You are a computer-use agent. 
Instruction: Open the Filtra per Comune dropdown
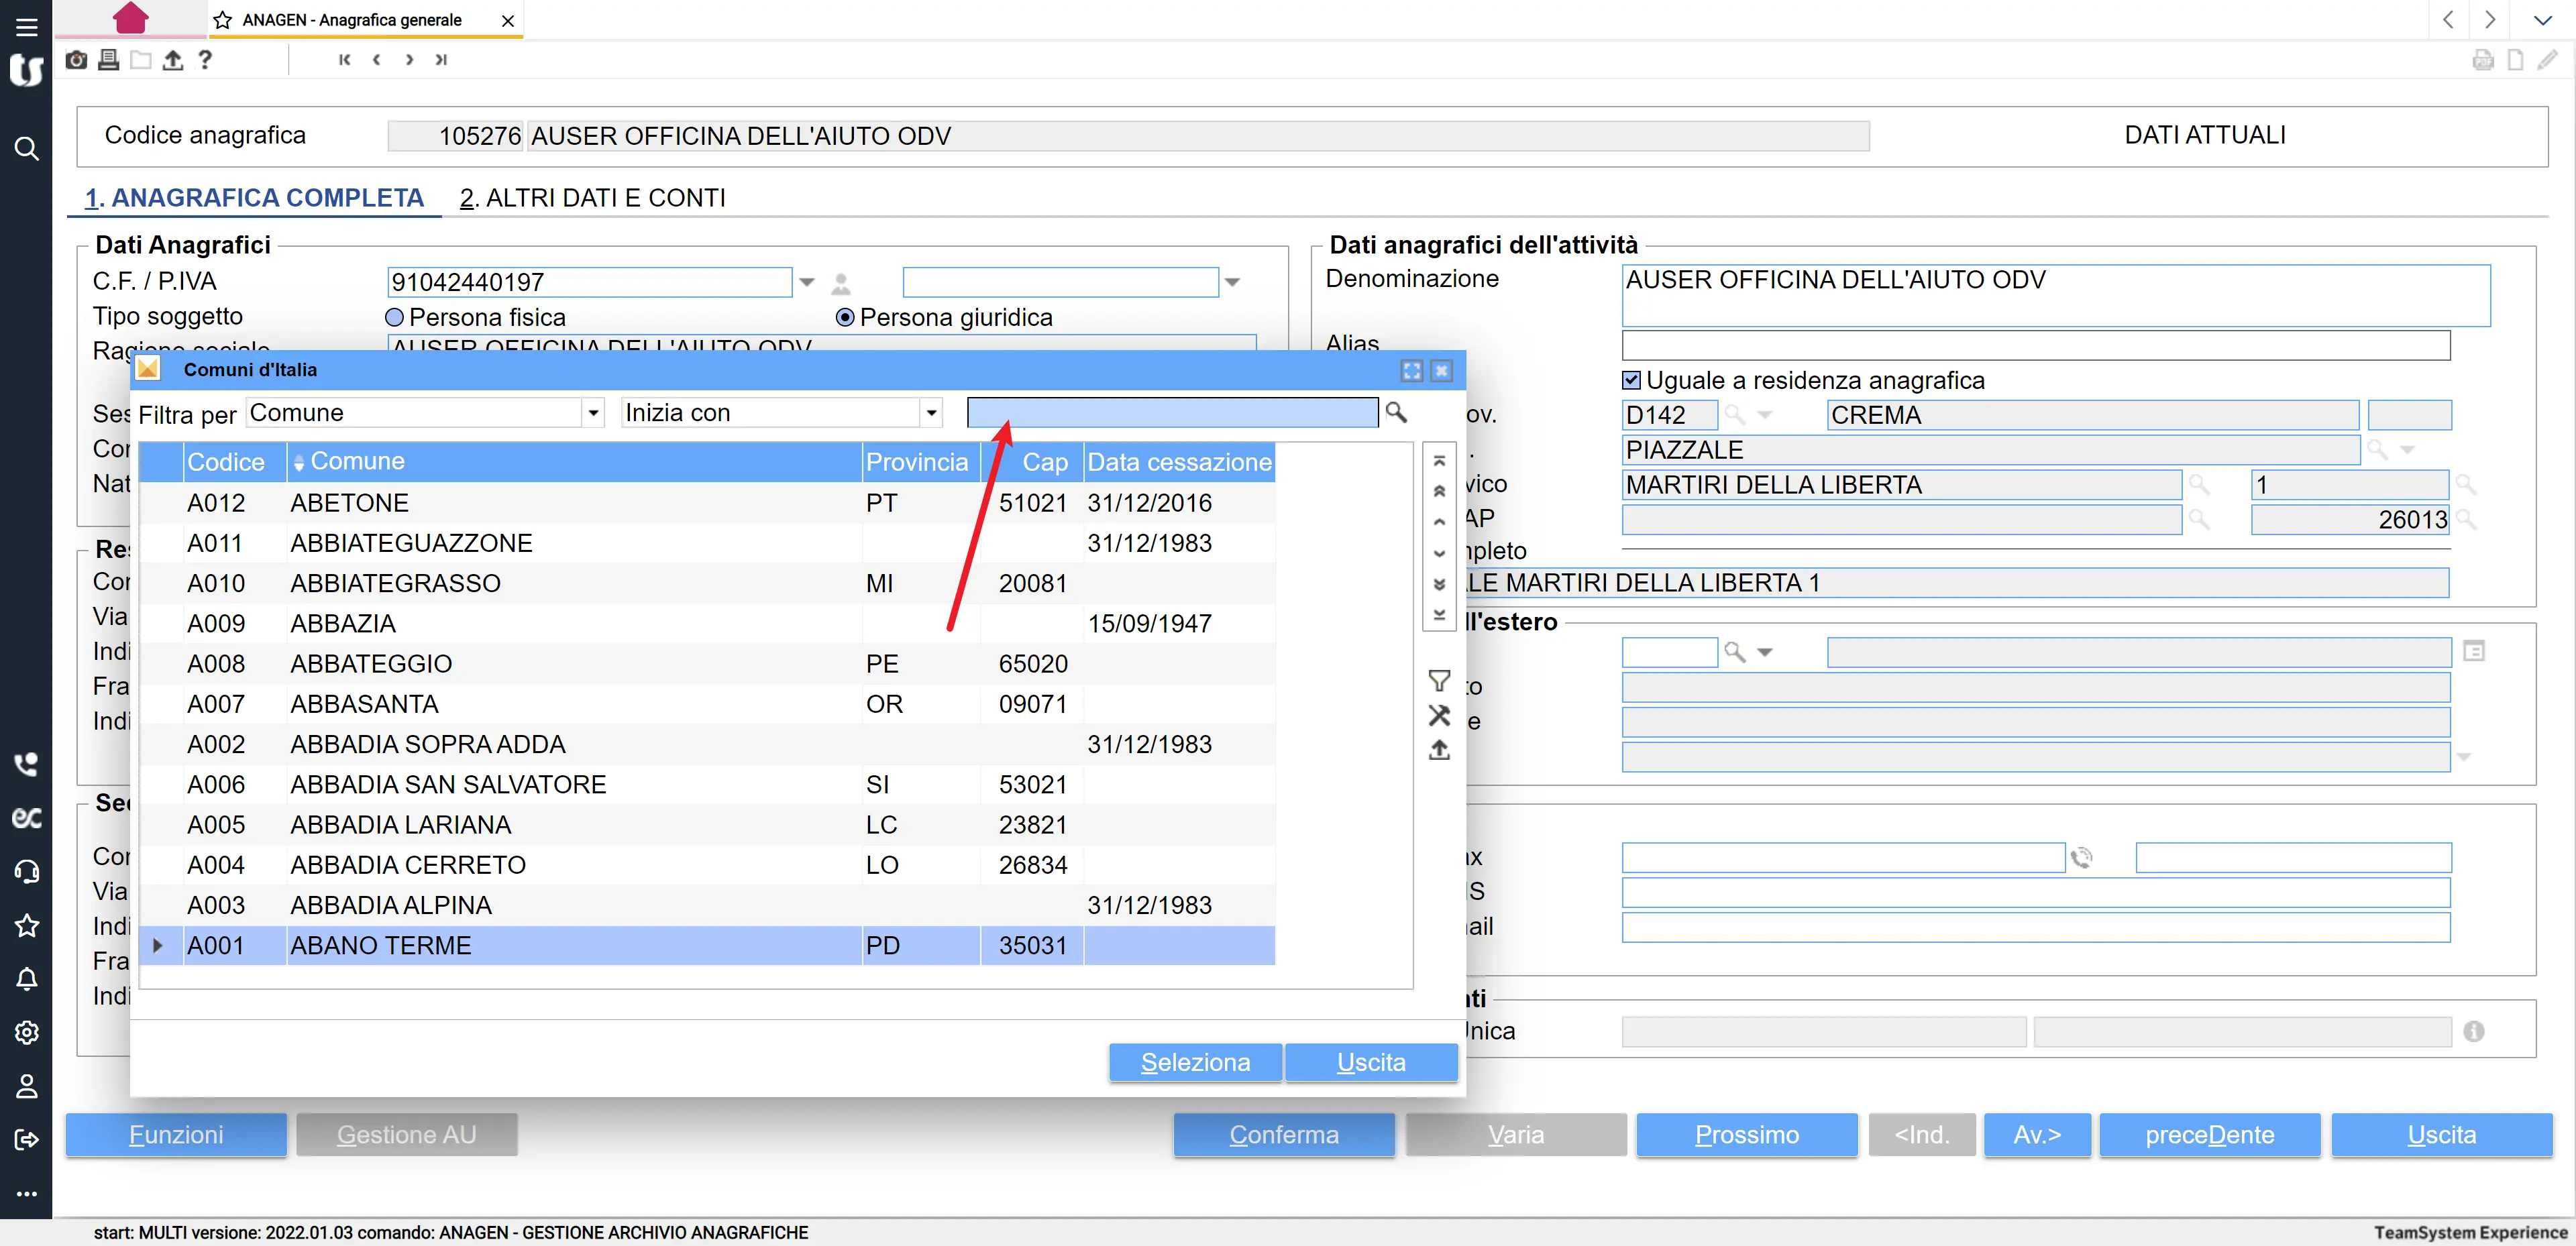pos(593,413)
